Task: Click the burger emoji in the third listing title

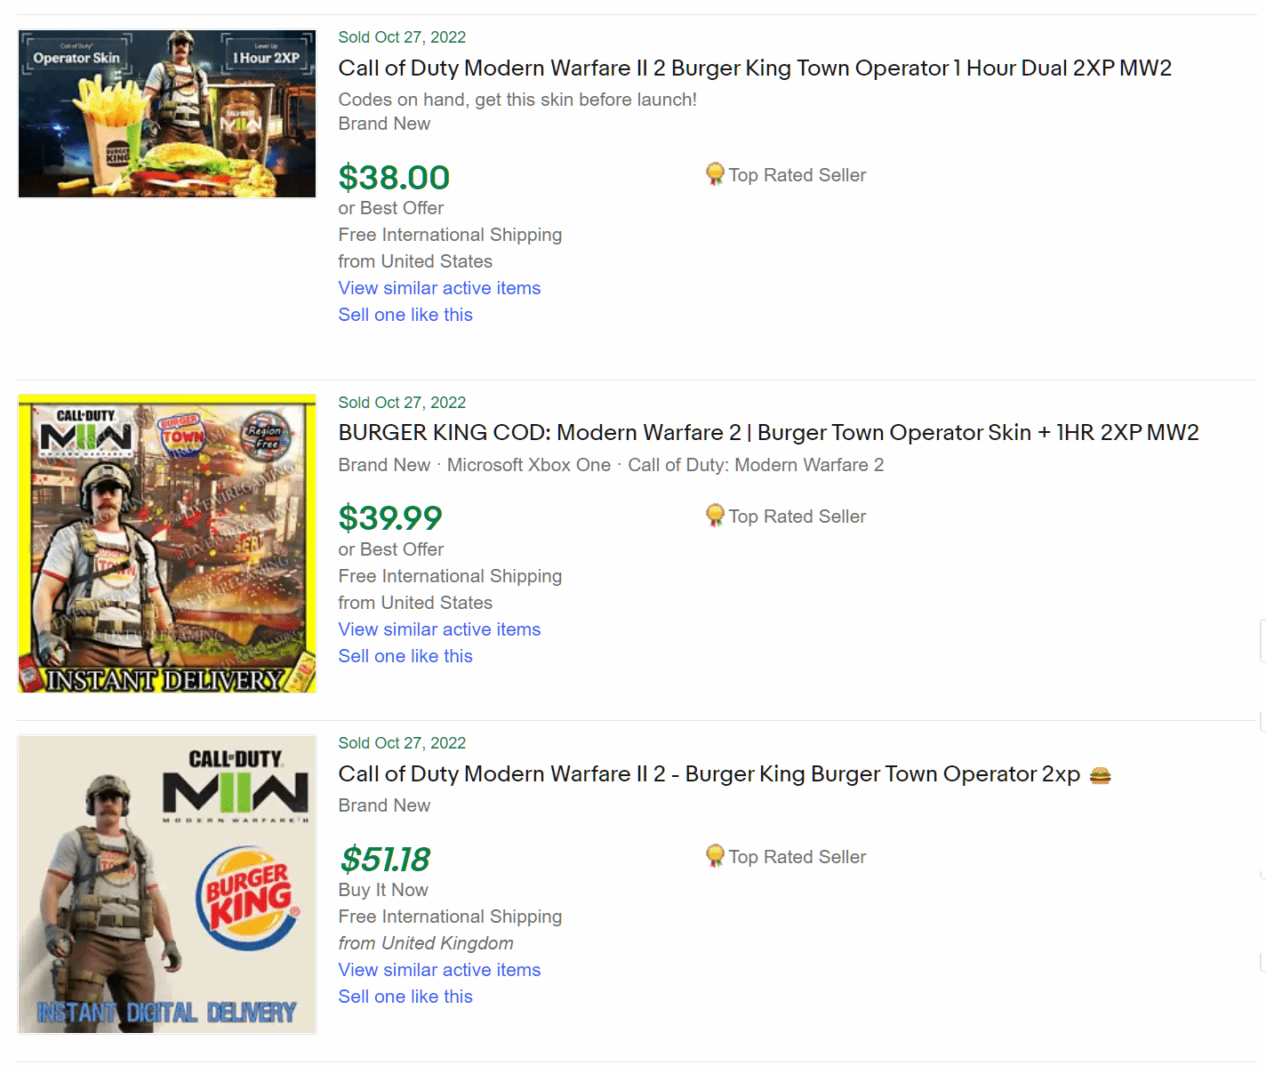Action: pos(1100,775)
